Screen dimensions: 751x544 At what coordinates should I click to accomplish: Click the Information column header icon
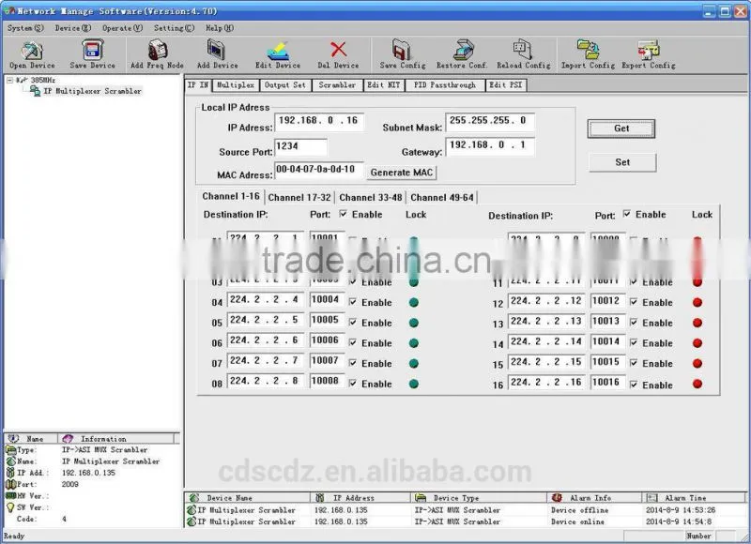pos(68,438)
